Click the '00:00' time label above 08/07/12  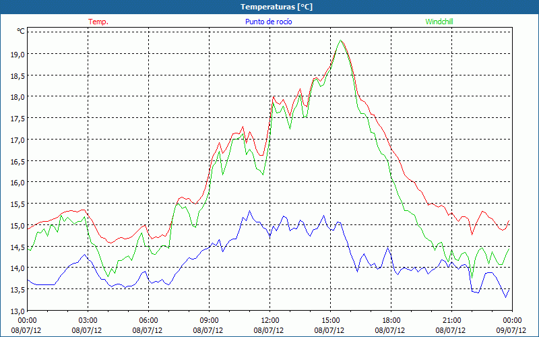pos(27,321)
